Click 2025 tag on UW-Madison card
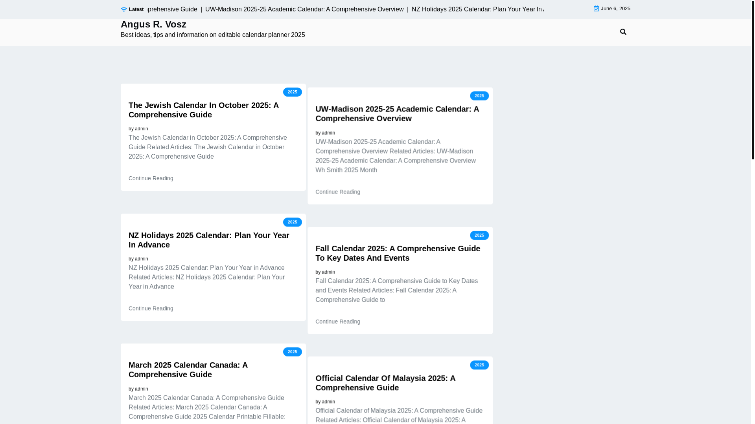This screenshot has height=424, width=755. tap(479, 96)
